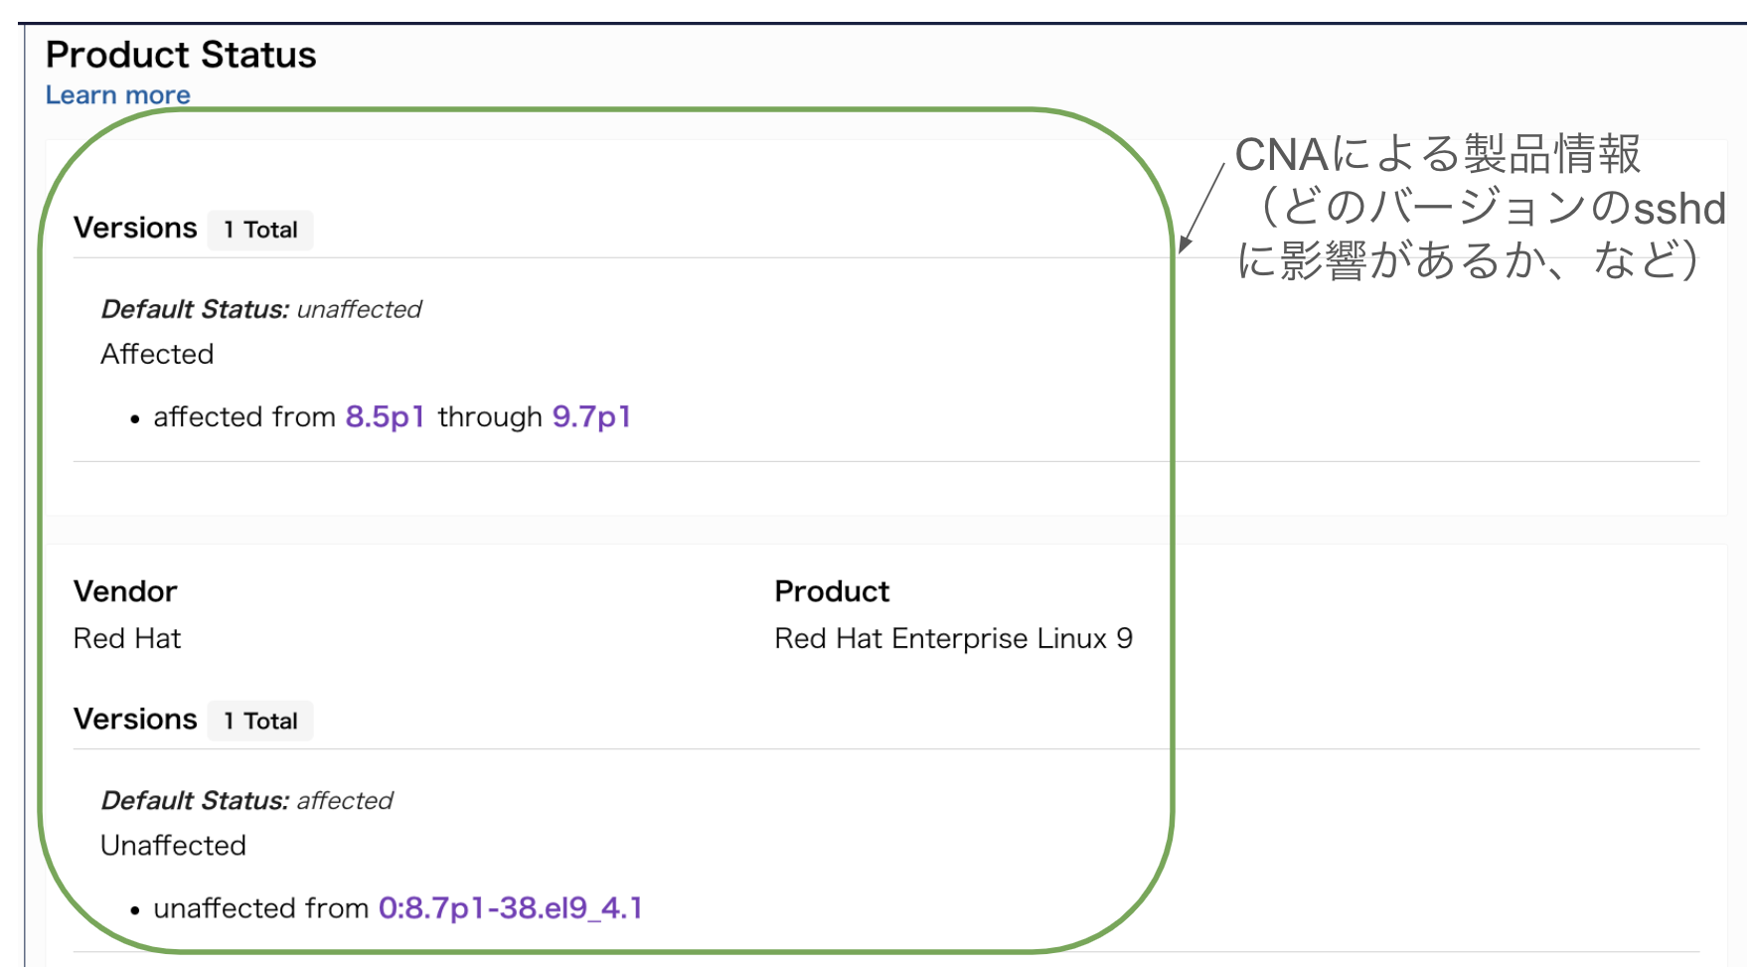This screenshot has height=968, width=1753.
Task: Click the first Versions heading
Action: point(136,228)
